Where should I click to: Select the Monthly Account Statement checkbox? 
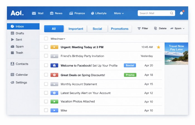[46, 84]
